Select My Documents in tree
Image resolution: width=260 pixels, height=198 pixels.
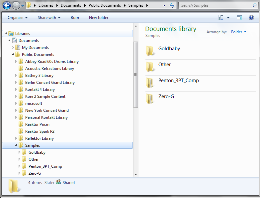point(35,48)
